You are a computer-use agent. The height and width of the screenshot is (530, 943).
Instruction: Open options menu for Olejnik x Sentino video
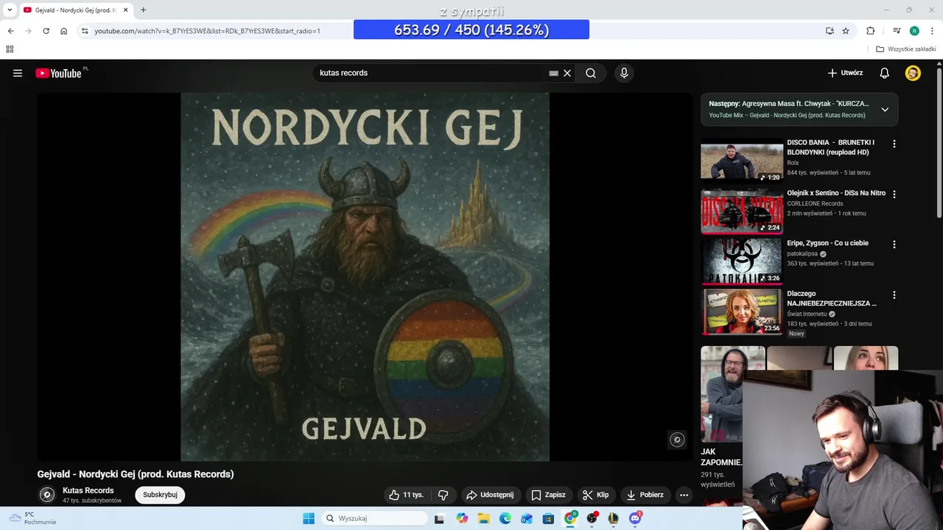point(894,194)
